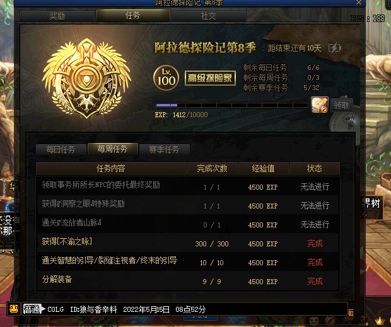391x327 pixels.
Task: Click the 完成 status of 获得[不渝之咏]
Action: 315,243
